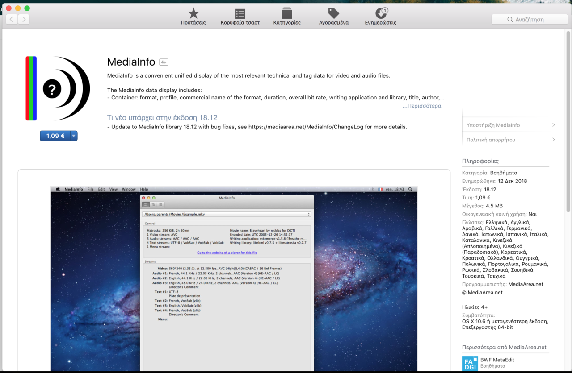Open the Κατηγορίες tab

click(x=287, y=17)
